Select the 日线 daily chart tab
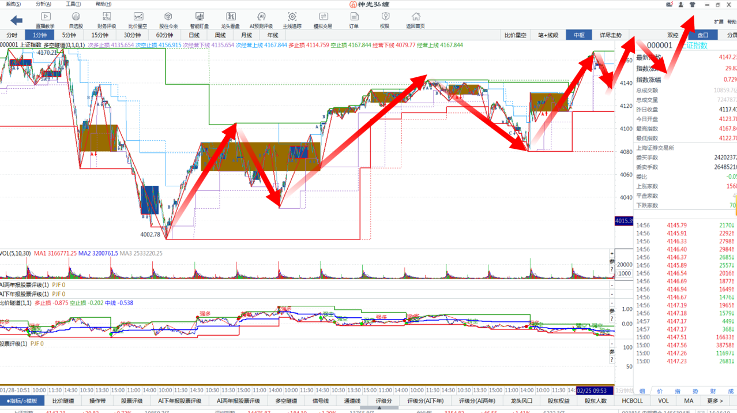 (194, 35)
